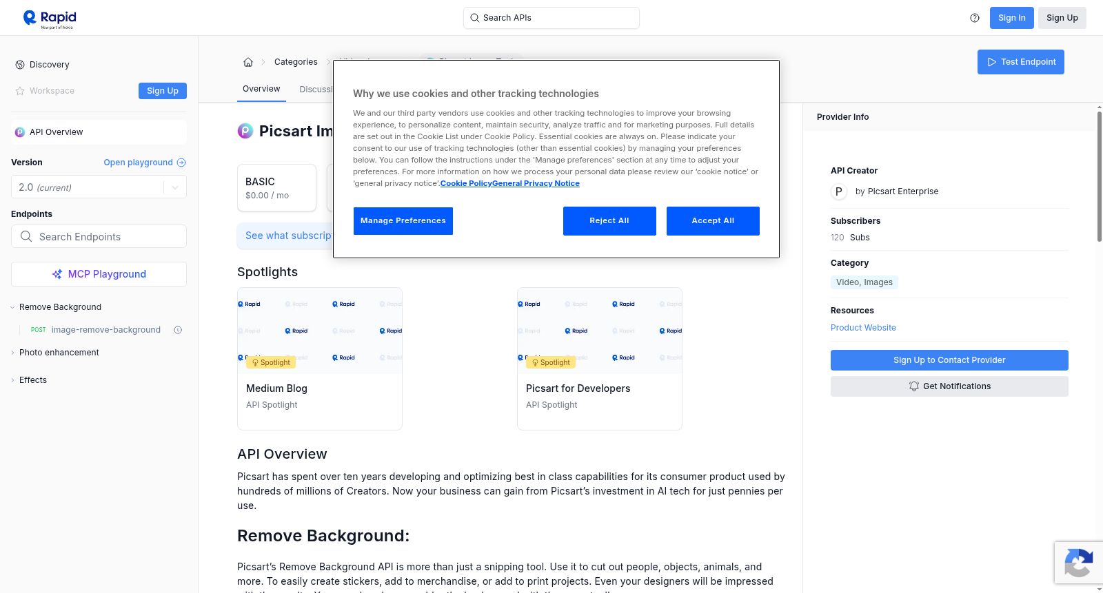
Task: Reject all cookies
Action: 609,221
